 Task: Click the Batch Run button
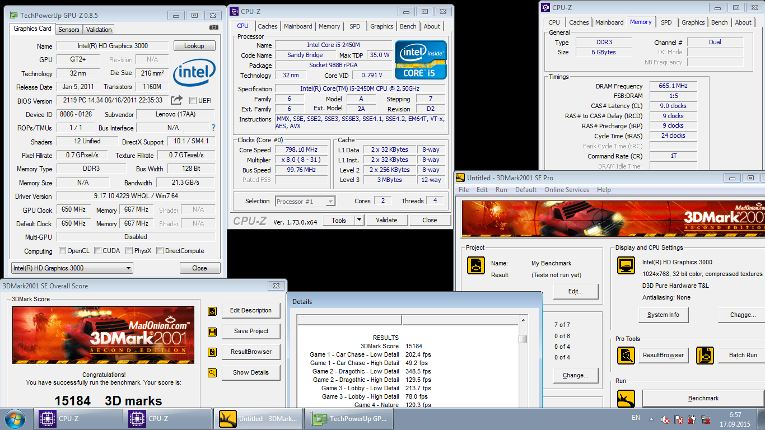pos(743,355)
